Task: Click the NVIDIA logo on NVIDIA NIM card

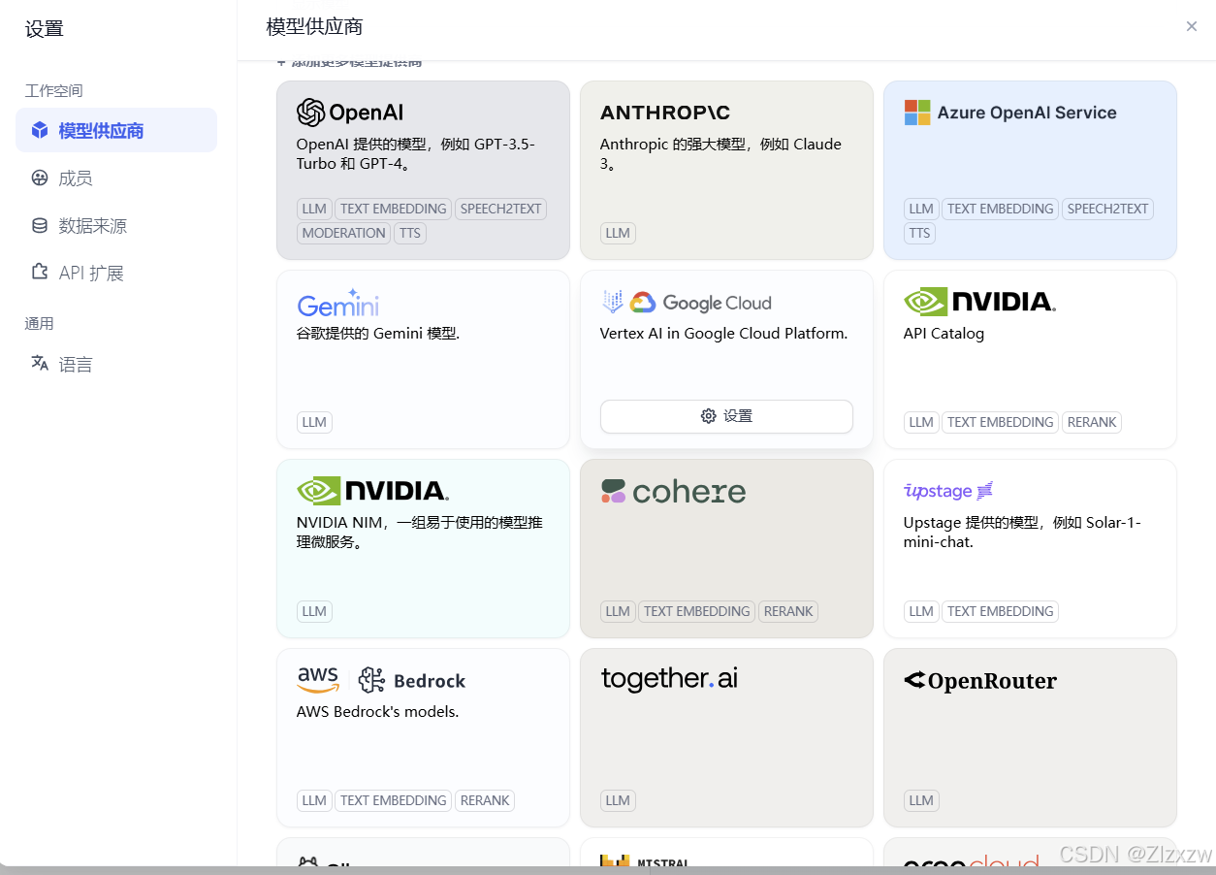Action: click(x=372, y=491)
